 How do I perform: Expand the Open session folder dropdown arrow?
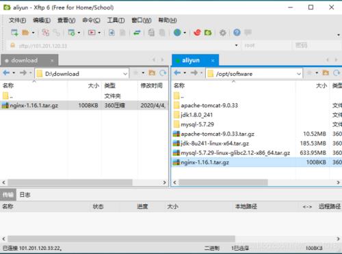(34, 33)
